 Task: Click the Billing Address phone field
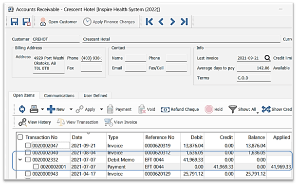coord(92,58)
